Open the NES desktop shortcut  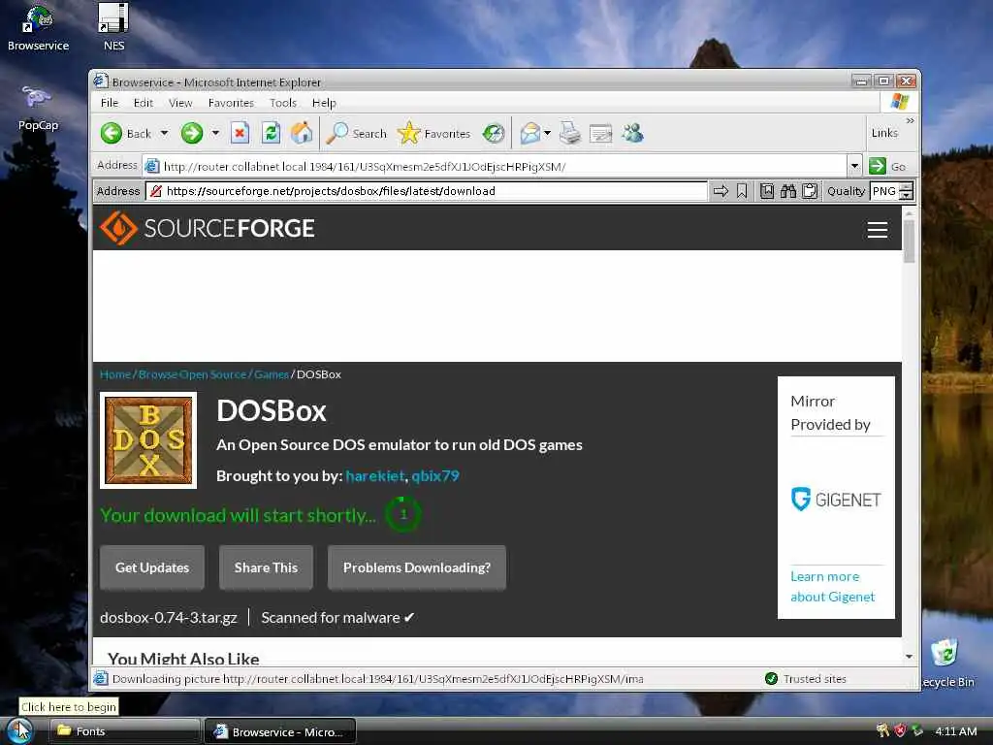pyautogui.click(x=114, y=26)
